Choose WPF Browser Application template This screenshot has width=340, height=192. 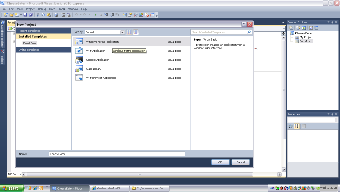[x=132, y=78]
